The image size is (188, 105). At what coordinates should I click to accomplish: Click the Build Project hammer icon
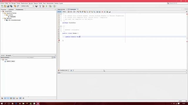(40, 6)
